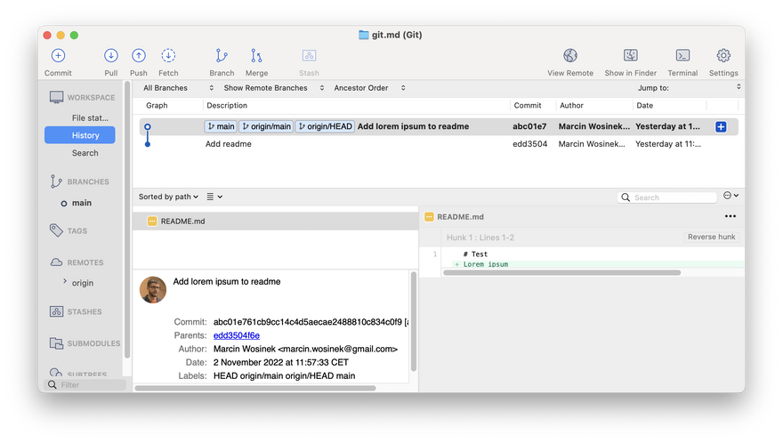Screen dimensions: 783x443
Task: Click the file search input field
Action: 674,197
